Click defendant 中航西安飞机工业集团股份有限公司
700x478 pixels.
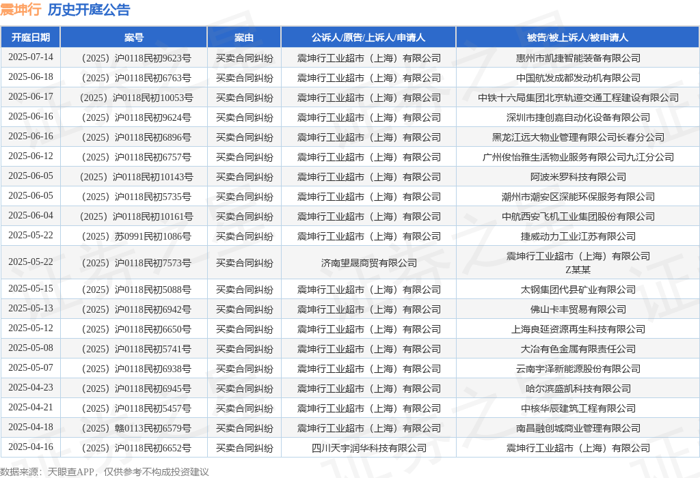click(x=578, y=216)
